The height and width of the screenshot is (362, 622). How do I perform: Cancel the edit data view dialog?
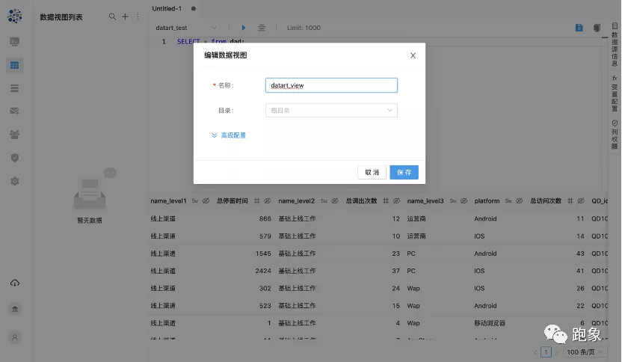tap(372, 172)
